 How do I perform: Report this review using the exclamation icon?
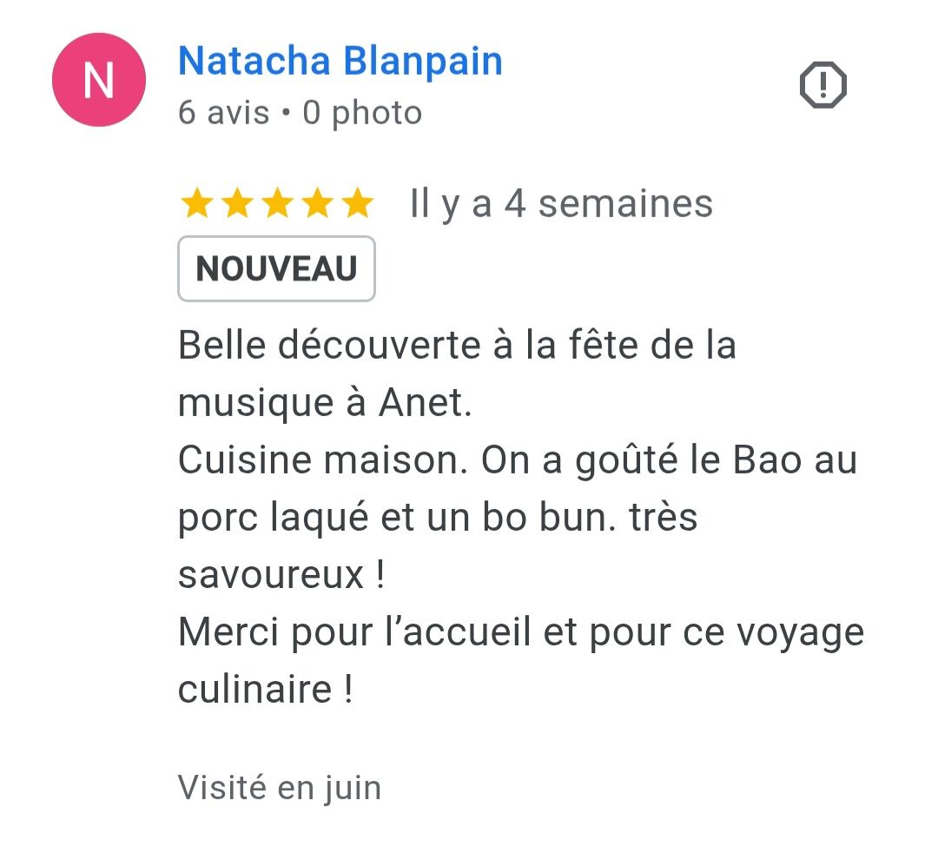pyautogui.click(x=823, y=85)
